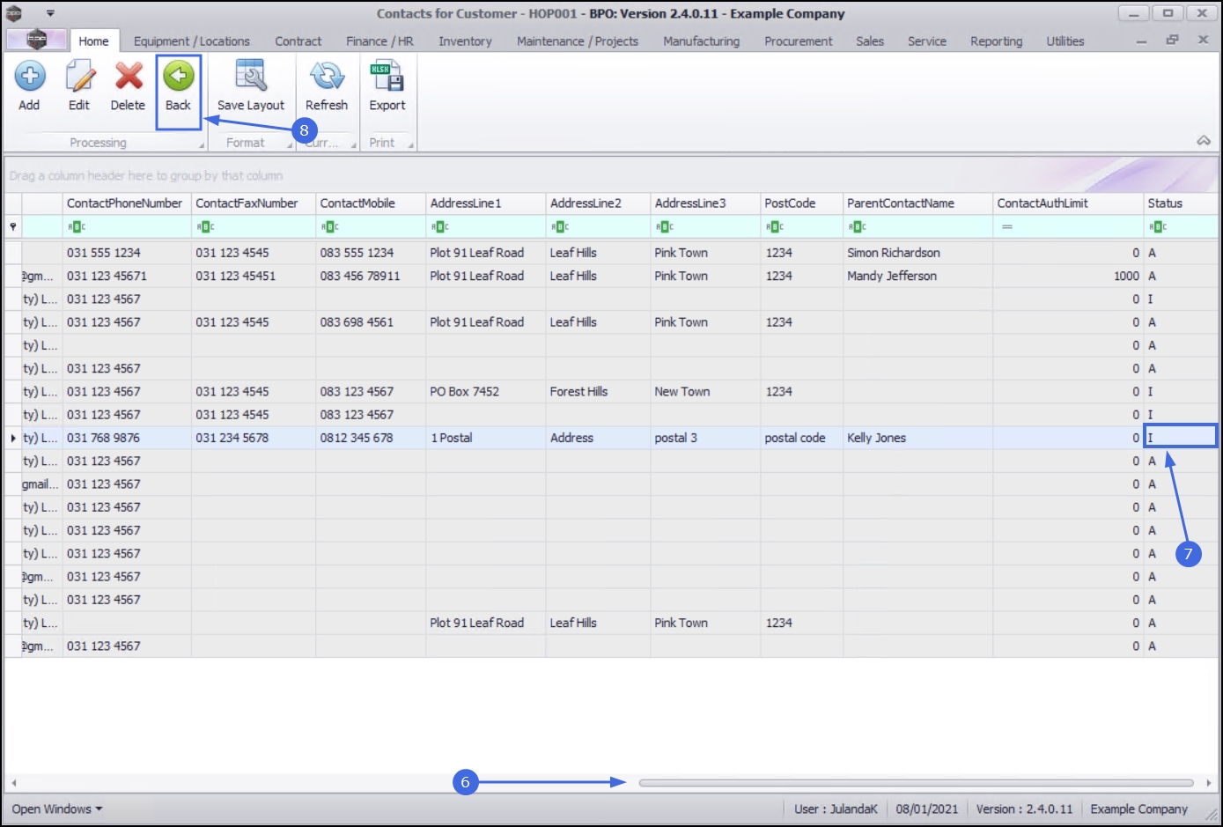Expand the Processing group launcher
This screenshot has width=1223, height=827.
tap(202, 145)
